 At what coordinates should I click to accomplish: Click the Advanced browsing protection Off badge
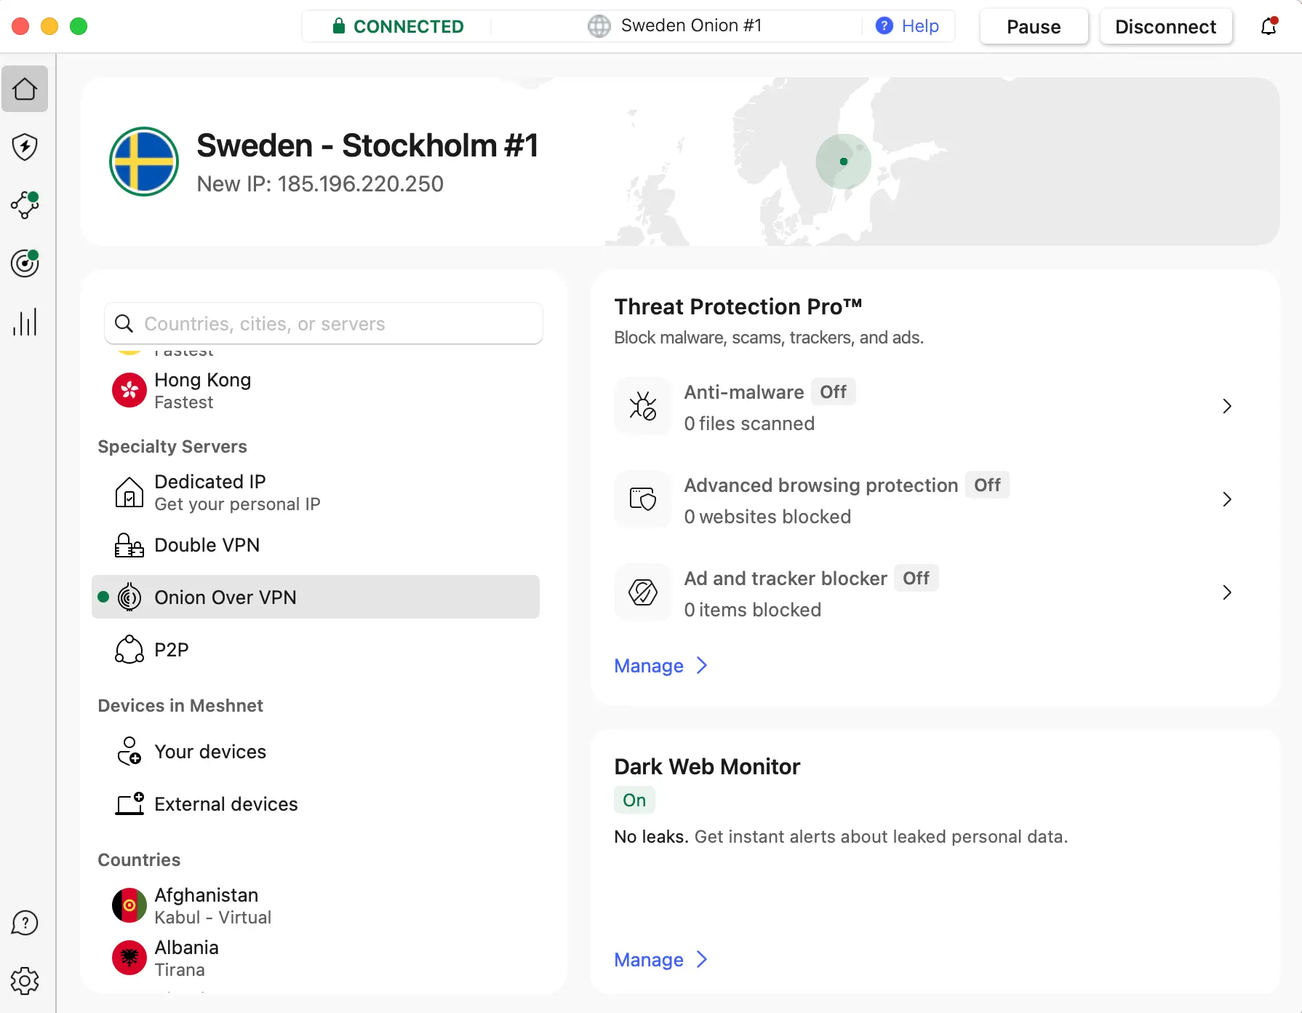(987, 485)
